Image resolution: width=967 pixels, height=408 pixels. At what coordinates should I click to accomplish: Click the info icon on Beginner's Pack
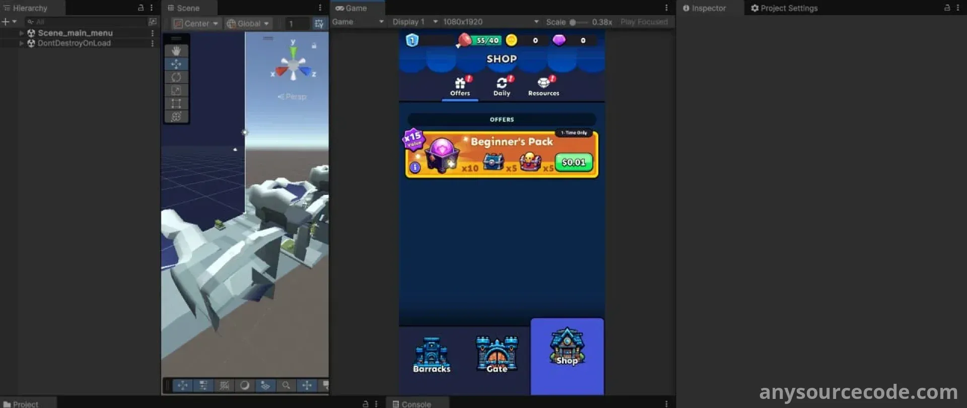click(x=415, y=167)
